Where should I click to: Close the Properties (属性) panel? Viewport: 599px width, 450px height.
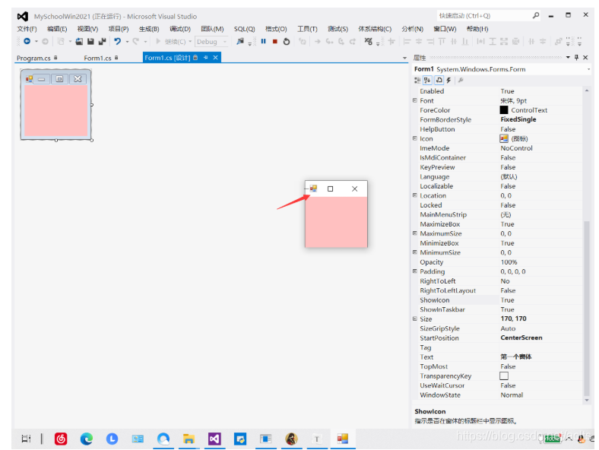pyautogui.click(x=585, y=57)
